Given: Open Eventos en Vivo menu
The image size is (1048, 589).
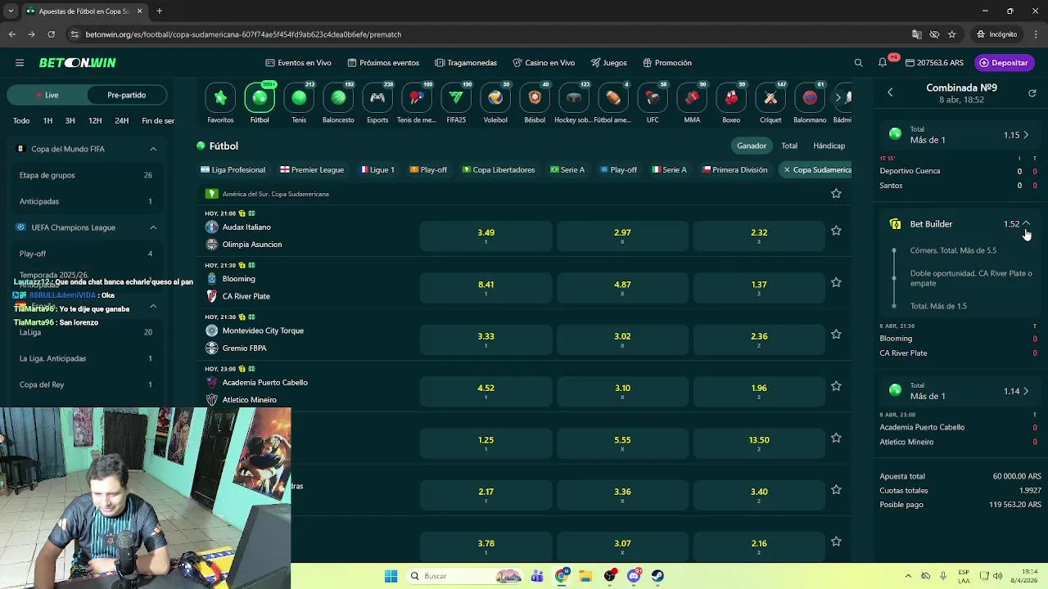Looking at the screenshot, I should pos(298,63).
